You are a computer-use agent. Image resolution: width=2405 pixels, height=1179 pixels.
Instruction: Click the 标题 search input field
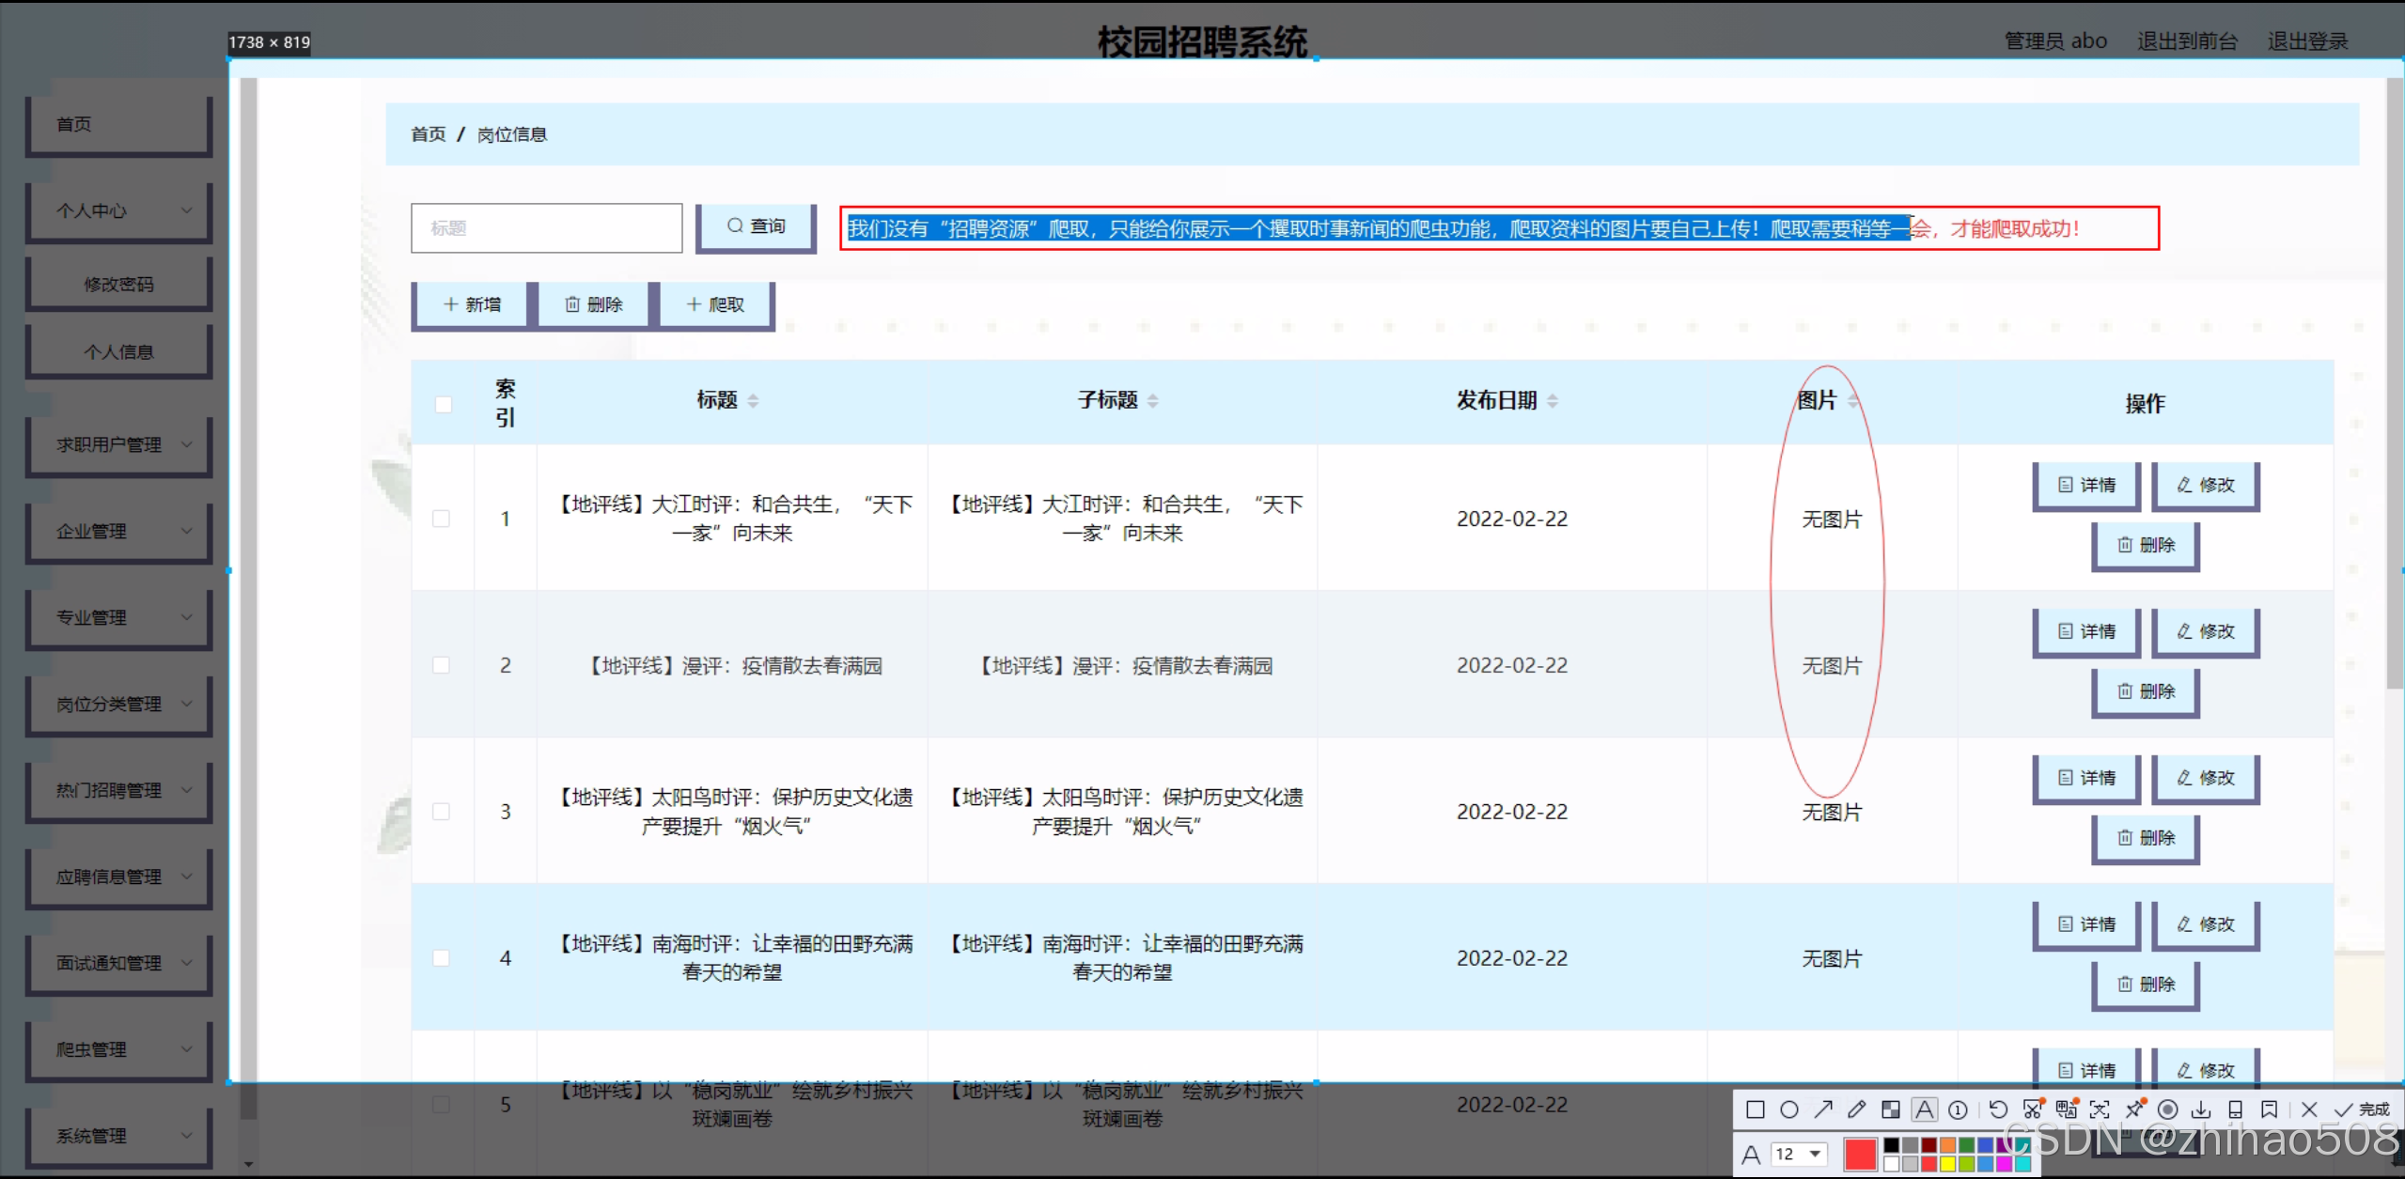point(546,228)
